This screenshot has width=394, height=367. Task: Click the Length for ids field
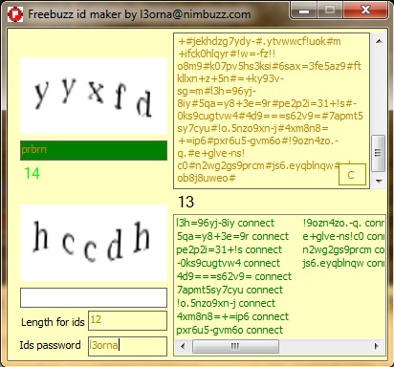click(x=127, y=320)
